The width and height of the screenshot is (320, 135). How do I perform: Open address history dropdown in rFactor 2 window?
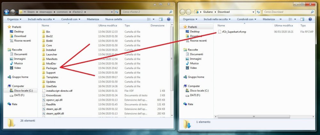point(112,12)
